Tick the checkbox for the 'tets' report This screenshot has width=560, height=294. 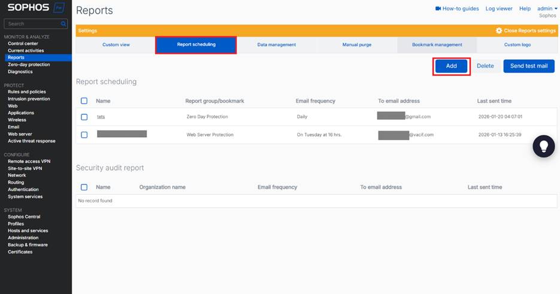(84, 117)
